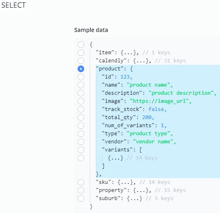Select the radio button for root object
The image size is (220, 213).
[81, 45]
